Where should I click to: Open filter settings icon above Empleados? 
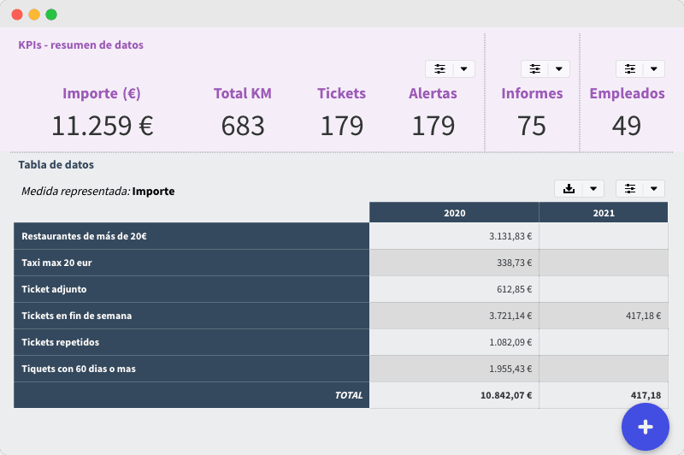[630, 69]
